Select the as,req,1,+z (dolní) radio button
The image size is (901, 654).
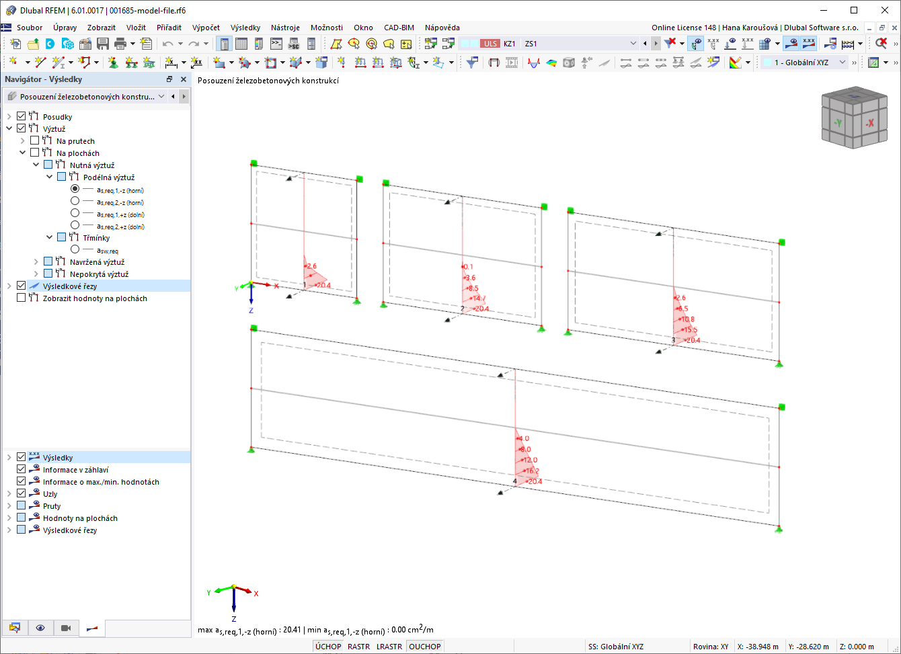point(75,214)
